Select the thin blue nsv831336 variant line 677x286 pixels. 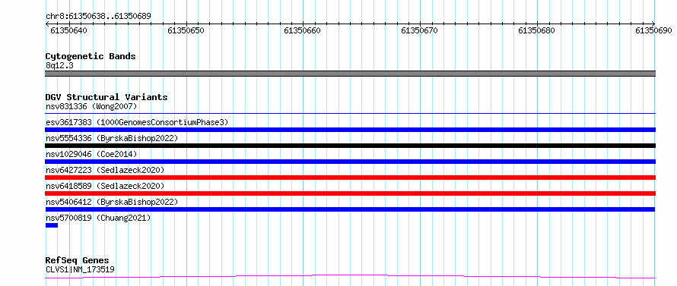click(350, 114)
